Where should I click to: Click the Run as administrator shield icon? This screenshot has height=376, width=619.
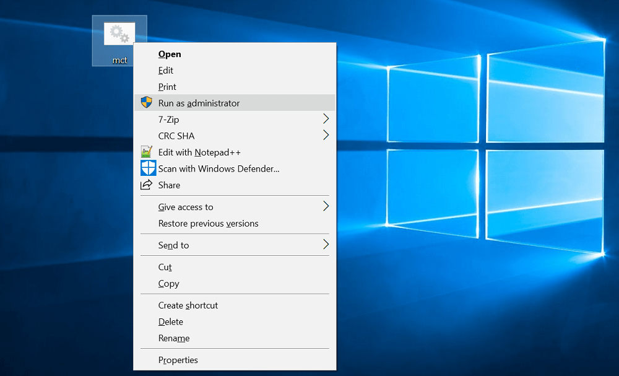(x=147, y=103)
